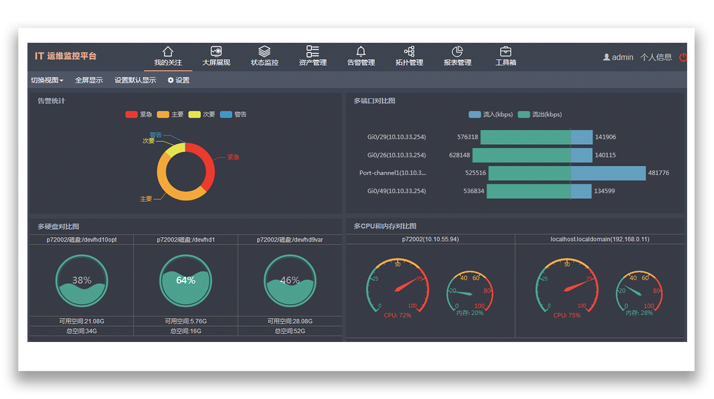Open the 拓扑管理 topology icon
714x399 pixels.
point(409,51)
